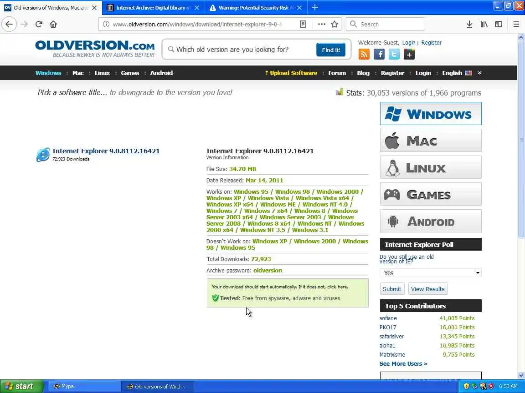Click the sofiane contributor name
This screenshot has height=393, width=525.
388,318
